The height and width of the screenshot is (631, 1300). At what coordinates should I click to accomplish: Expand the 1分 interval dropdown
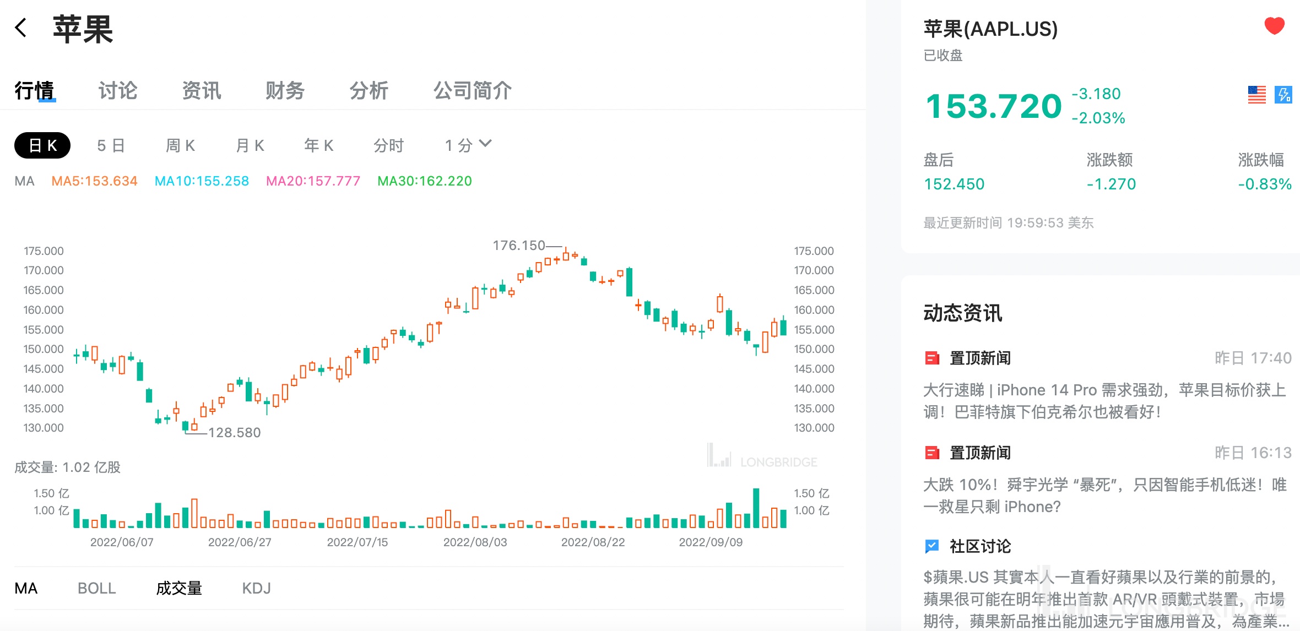[468, 145]
